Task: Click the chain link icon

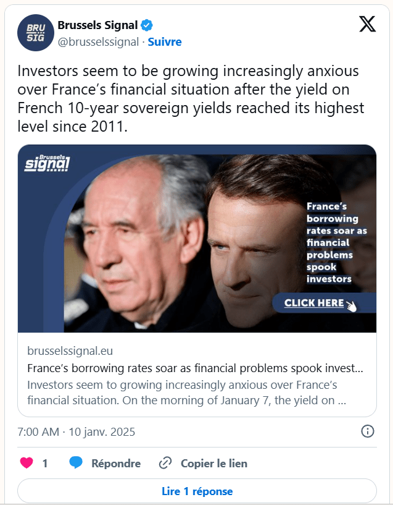Action: click(x=165, y=463)
